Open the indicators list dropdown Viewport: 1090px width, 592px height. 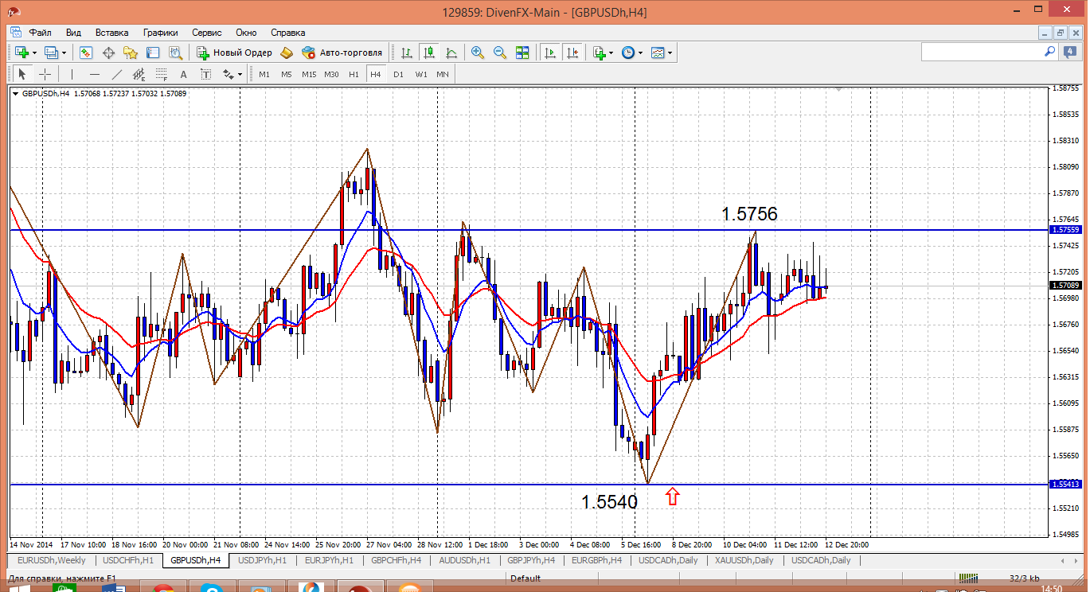[x=611, y=53]
